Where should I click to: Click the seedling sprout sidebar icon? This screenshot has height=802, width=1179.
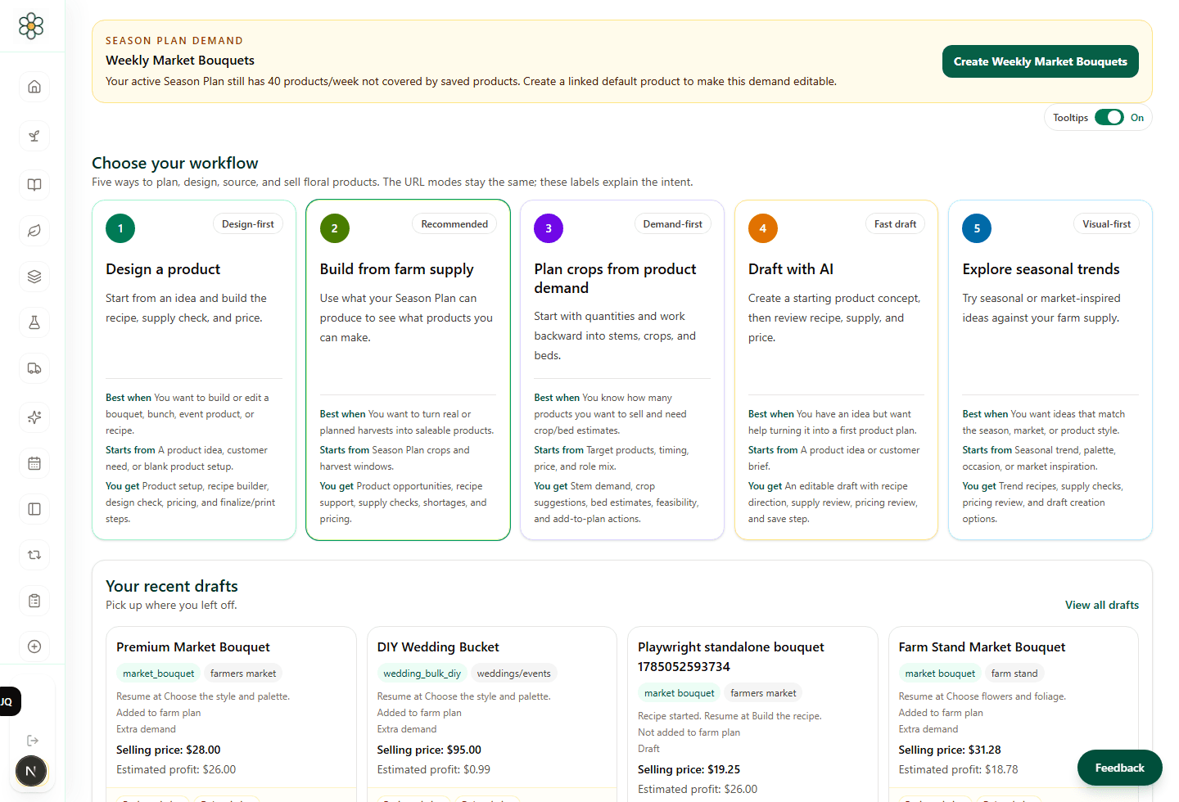[x=34, y=136]
